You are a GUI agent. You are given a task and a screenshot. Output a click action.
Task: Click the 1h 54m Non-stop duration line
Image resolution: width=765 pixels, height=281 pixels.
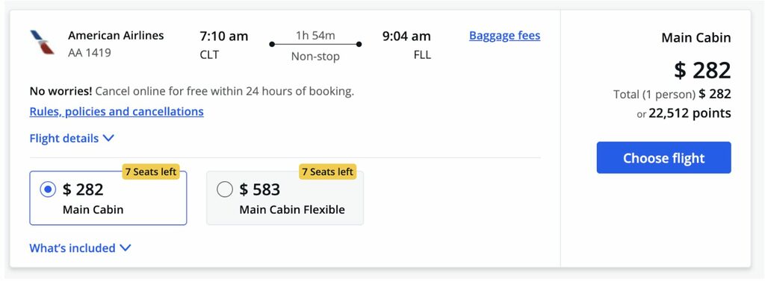pos(315,44)
